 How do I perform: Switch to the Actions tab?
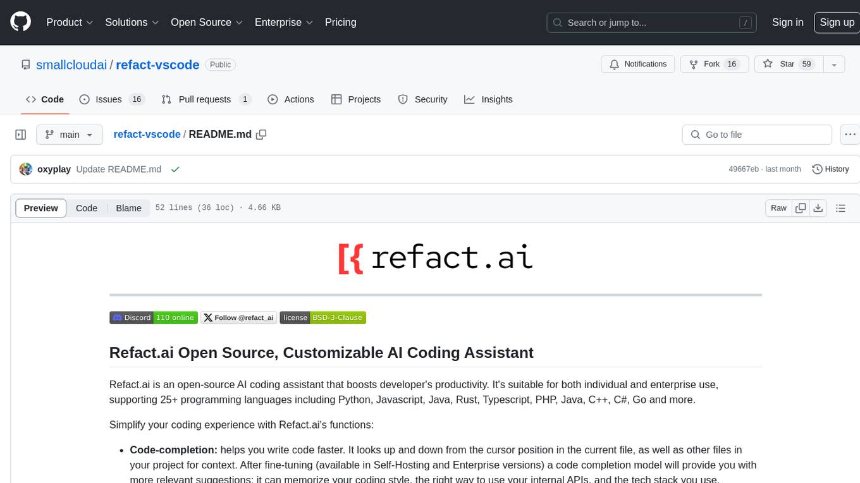pyautogui.click(x=291, y=99)
